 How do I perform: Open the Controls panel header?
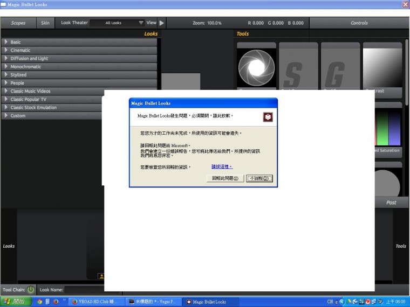[359, 23]
